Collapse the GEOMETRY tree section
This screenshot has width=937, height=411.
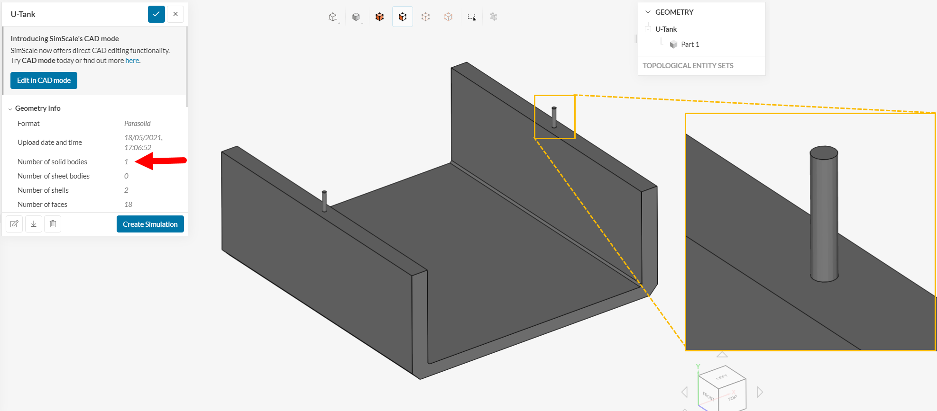click(x=648, y=12)
